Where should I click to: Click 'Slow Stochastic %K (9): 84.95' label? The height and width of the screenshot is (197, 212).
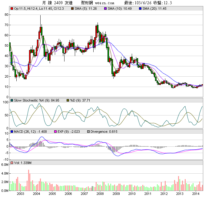point(37,100)
